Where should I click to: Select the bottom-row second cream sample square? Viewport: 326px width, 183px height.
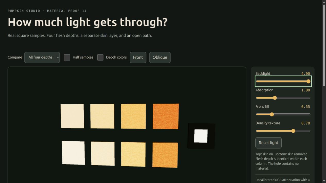pos(103,153)
